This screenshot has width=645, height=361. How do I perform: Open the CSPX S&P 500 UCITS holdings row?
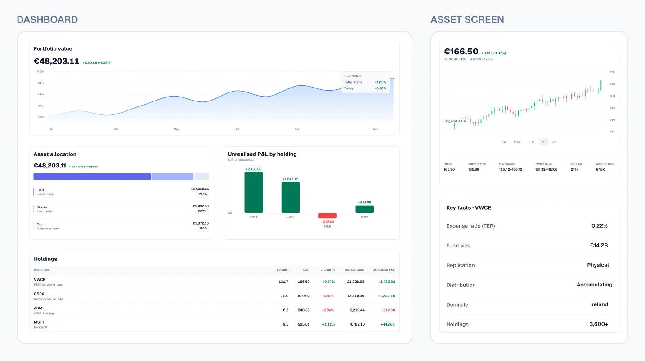pos(215,296)
